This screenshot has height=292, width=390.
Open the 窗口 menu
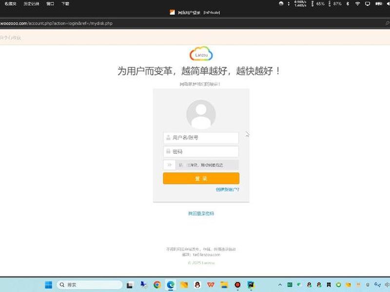pyautogui.click(x=50, y=4)
